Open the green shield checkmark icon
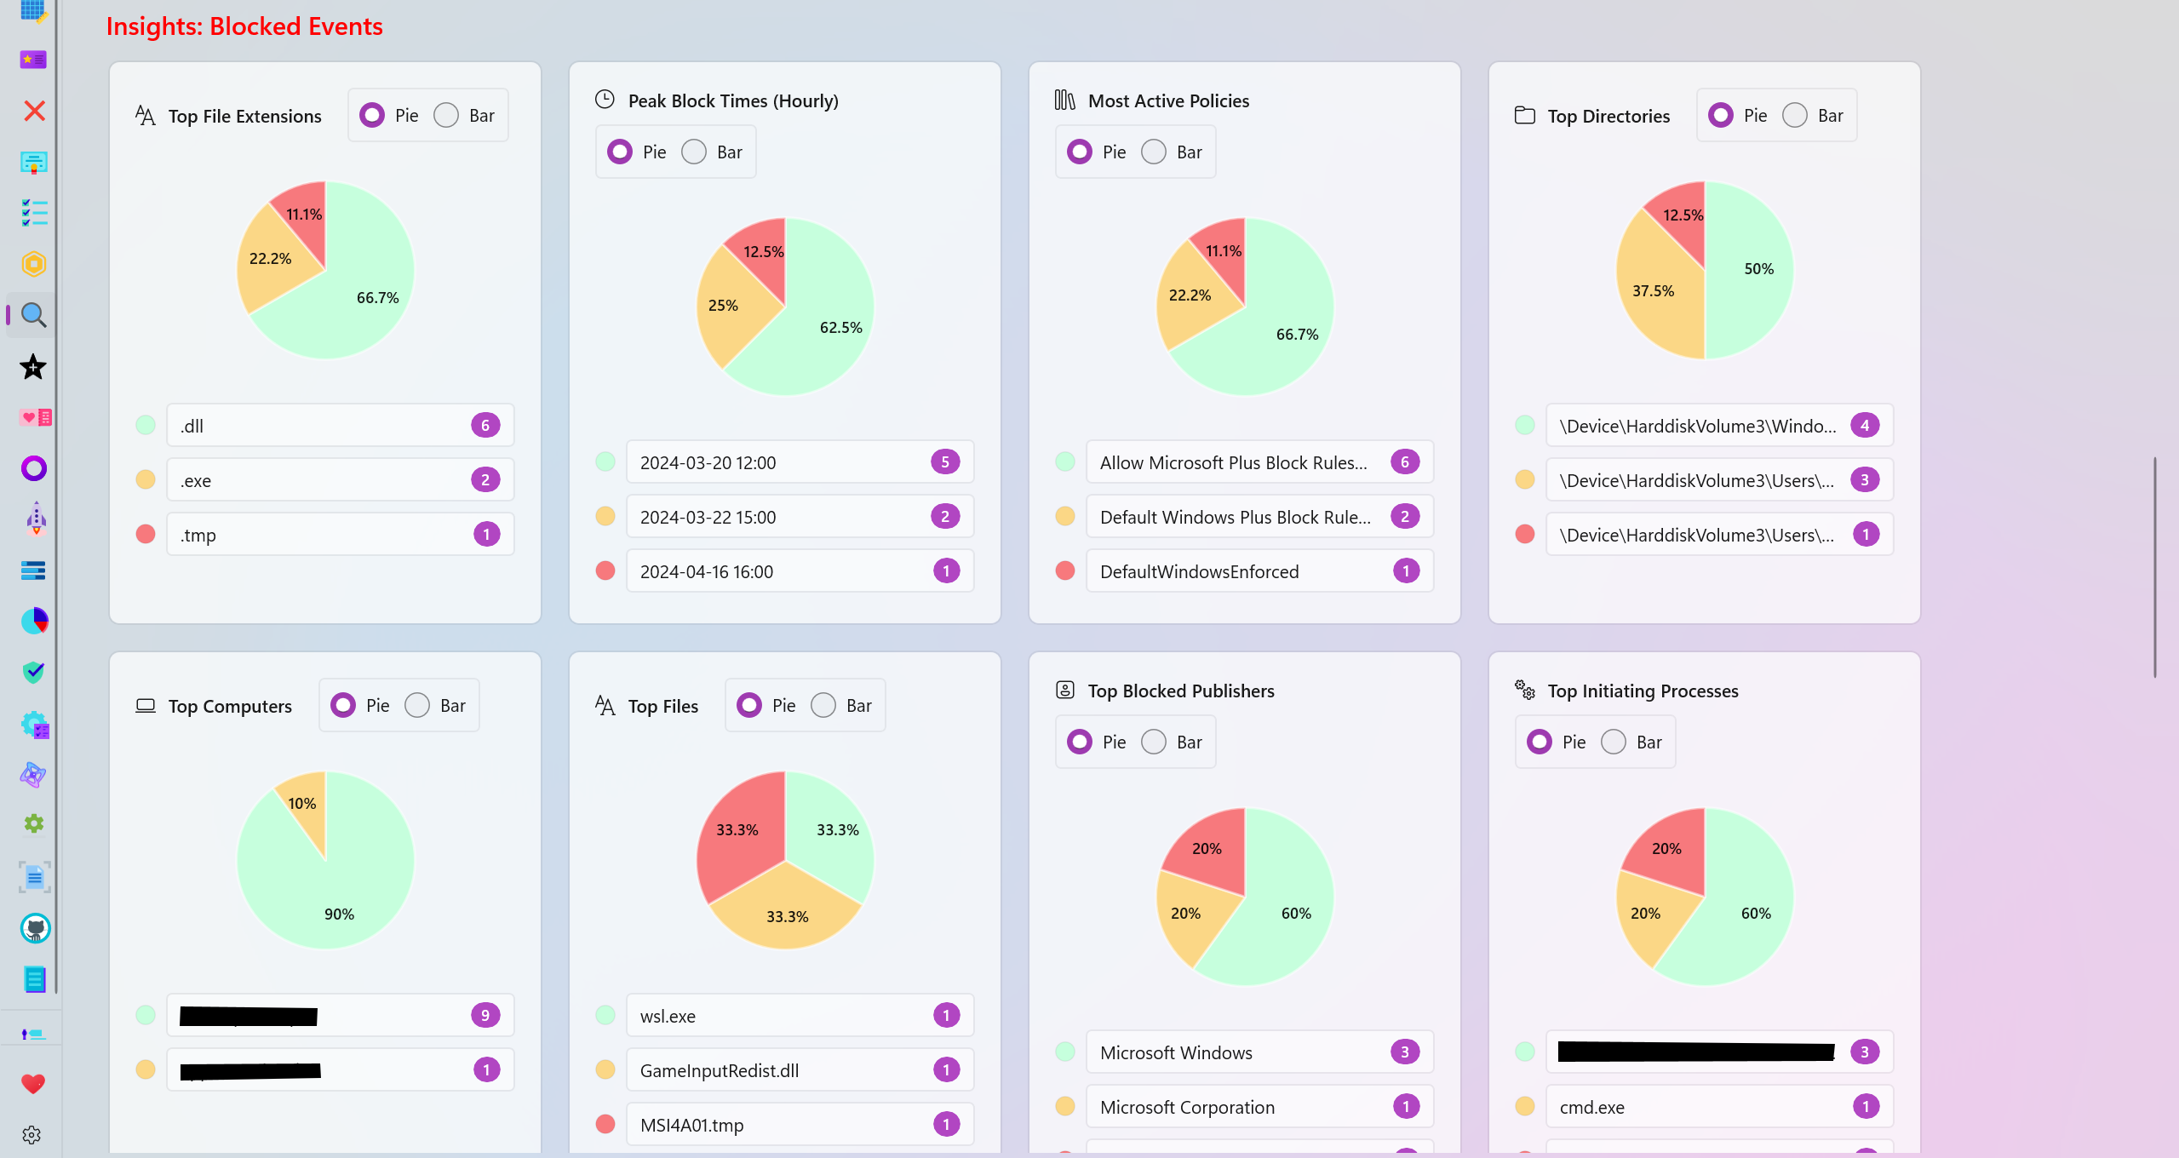Viewport: 2179px width, 1158px height. 33,673
